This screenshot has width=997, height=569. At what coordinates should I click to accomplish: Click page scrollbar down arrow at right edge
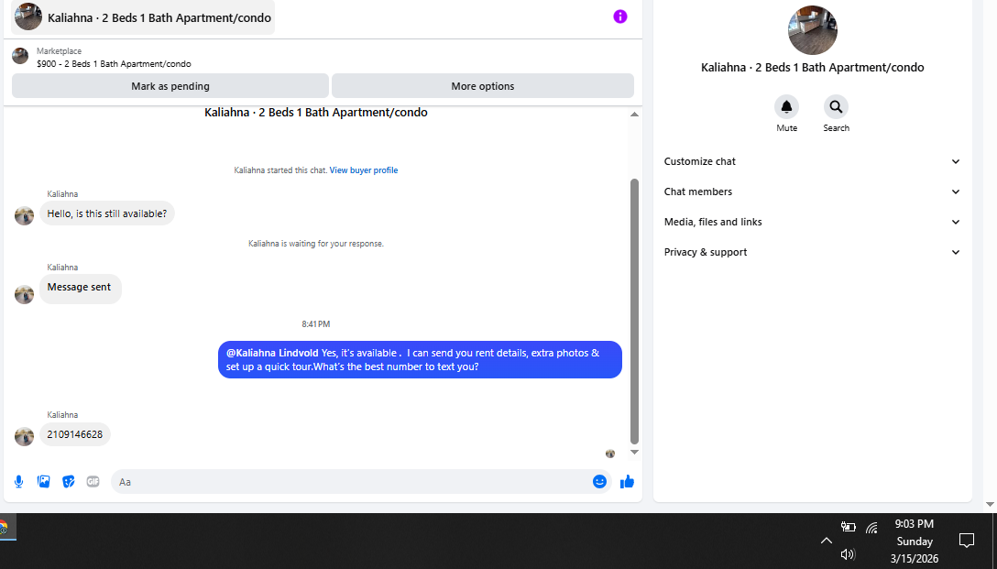tap(990, 504)
